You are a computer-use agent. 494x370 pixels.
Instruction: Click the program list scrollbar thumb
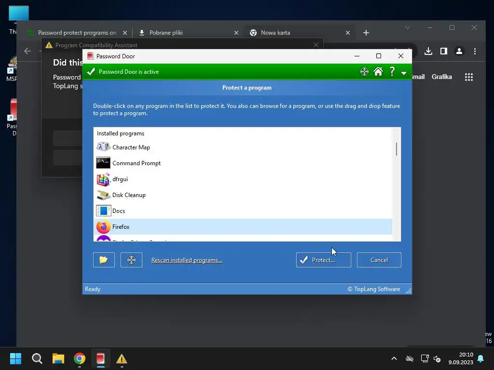click(397, 149)
